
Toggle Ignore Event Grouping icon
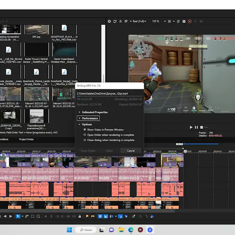126,216
